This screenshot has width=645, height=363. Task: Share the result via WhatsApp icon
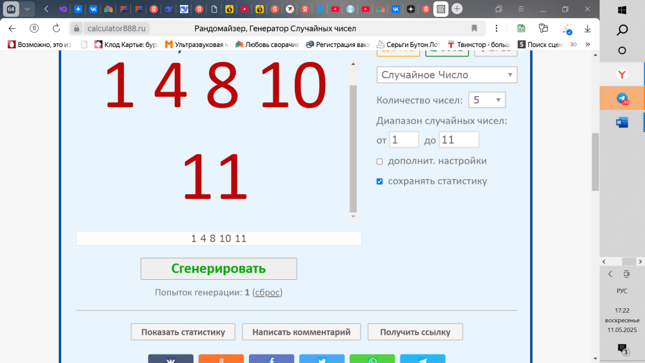click(372, 360)
